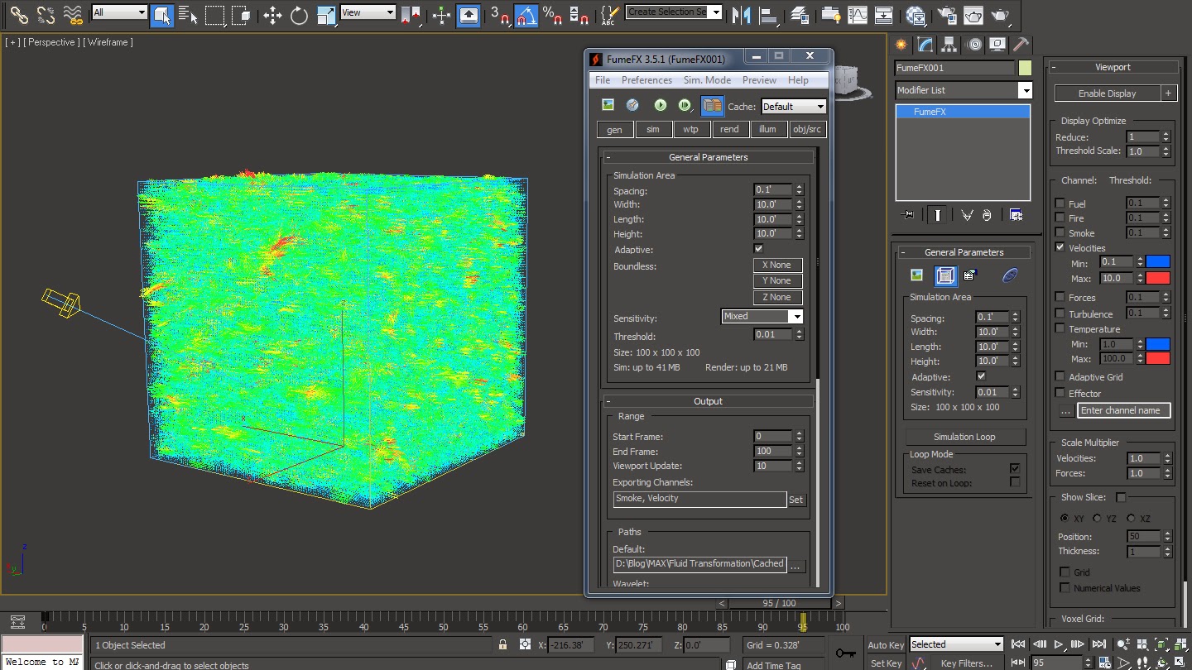Viewport: 1192px width, 670px height.
Task: Start the FumeFX simulation with green play icon
Action: [x=660, y=105]
